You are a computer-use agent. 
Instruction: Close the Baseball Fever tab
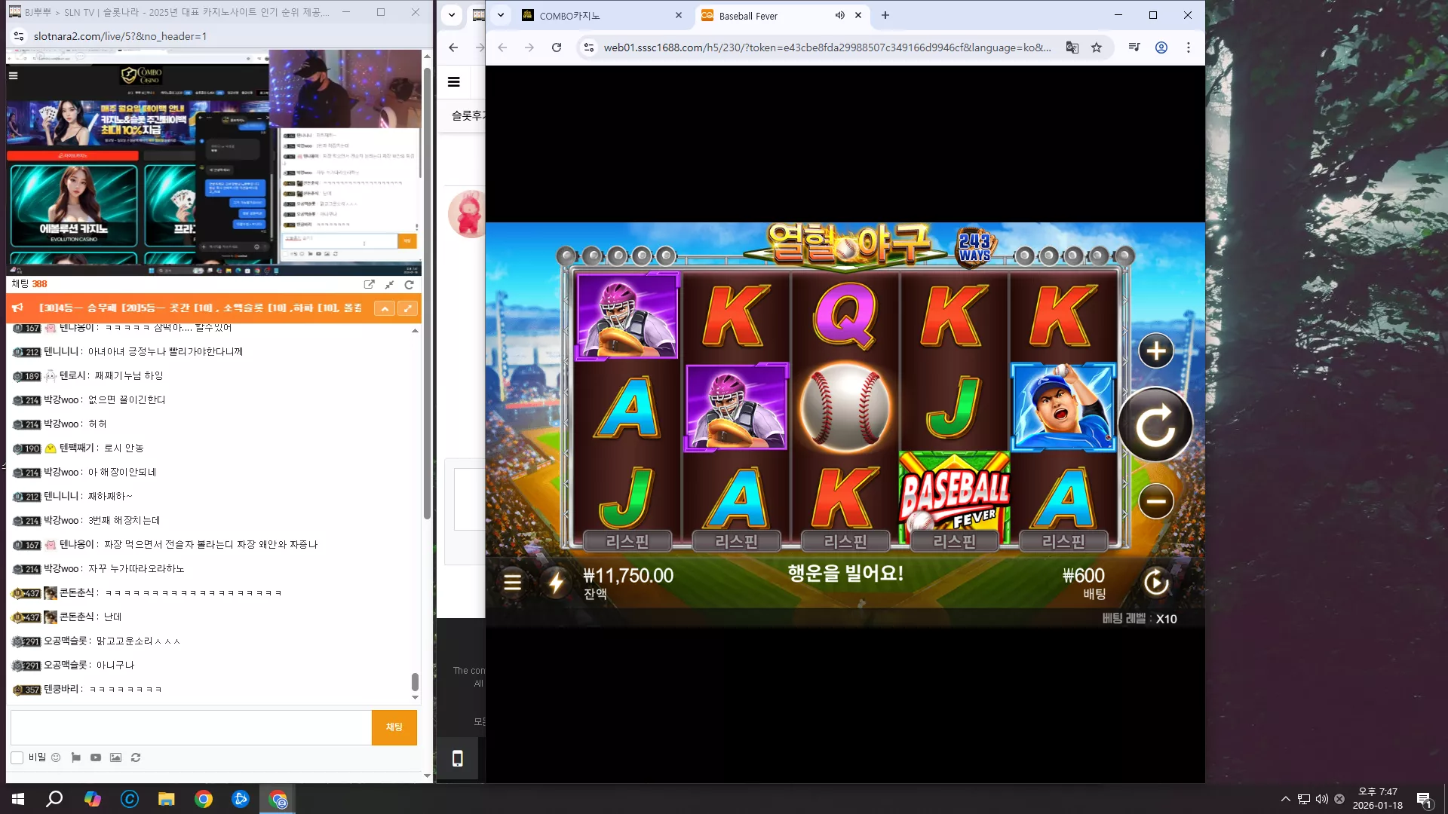858,15
